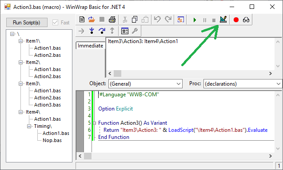
Task: Print the macro with the Print icon
Action: [112, 20]
